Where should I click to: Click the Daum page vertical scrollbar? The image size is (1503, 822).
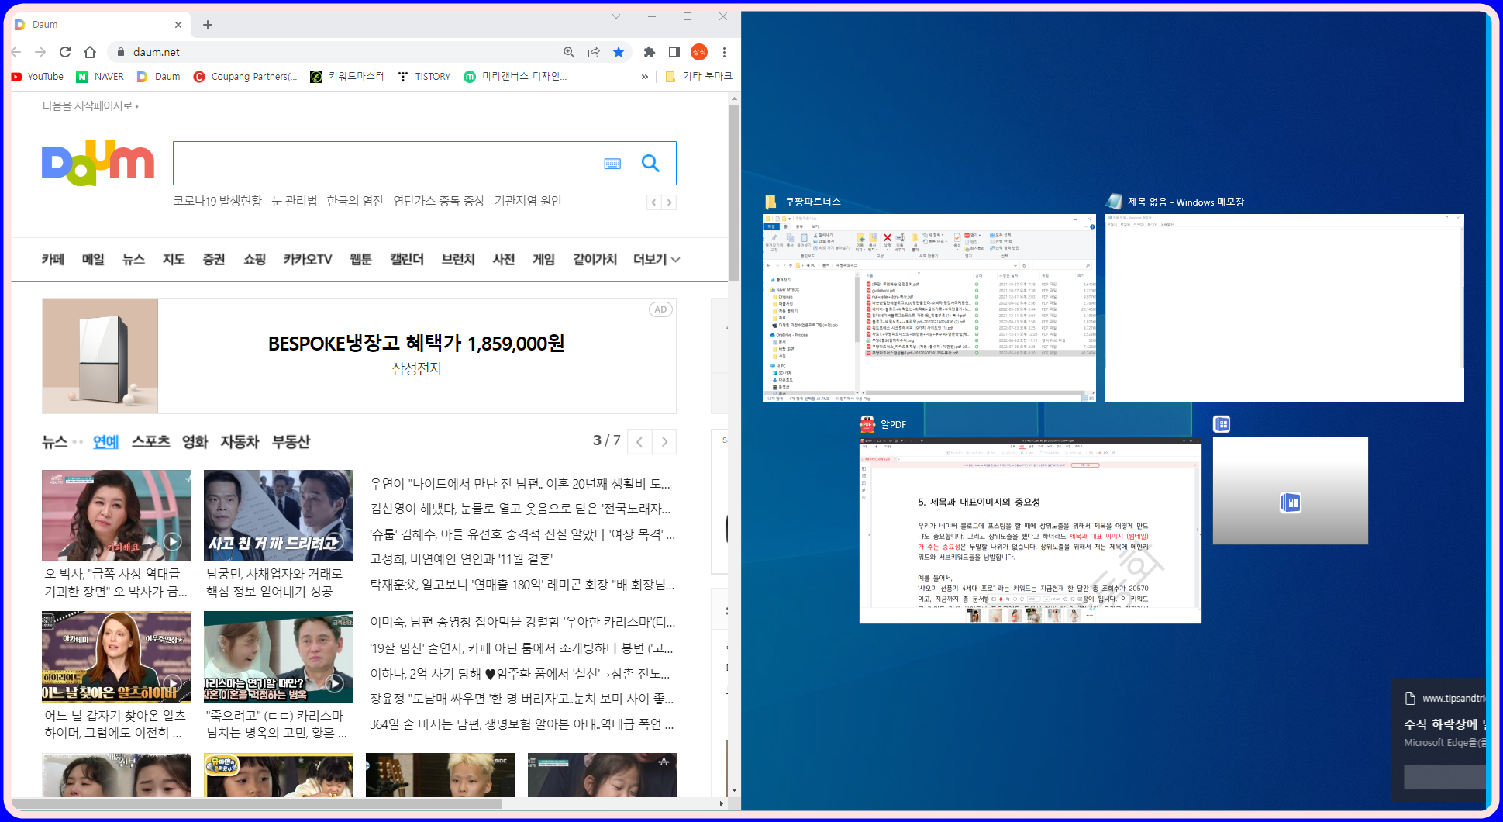pos(734,194)
